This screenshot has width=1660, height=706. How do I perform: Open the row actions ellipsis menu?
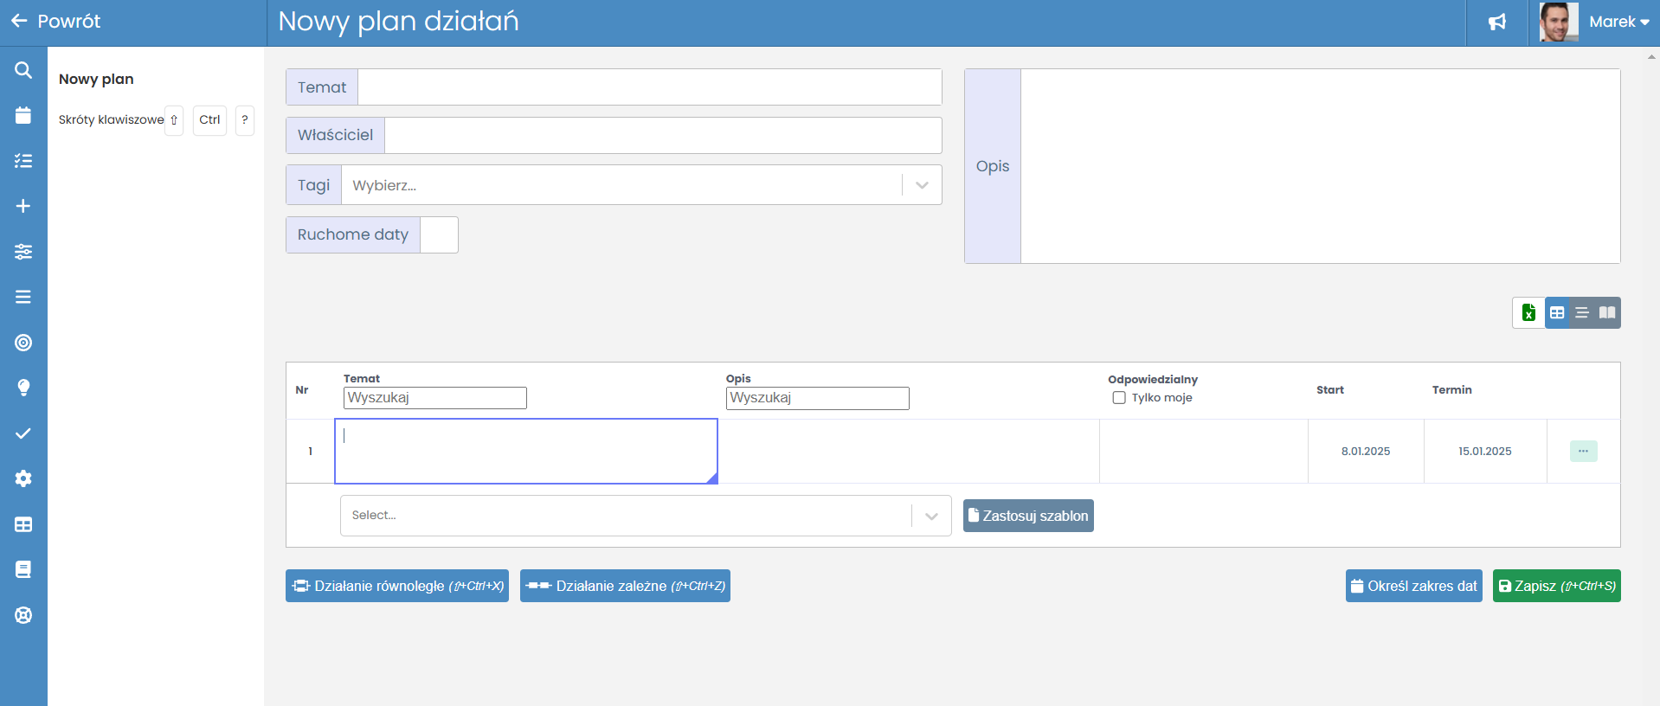(x=1583, y=452)
